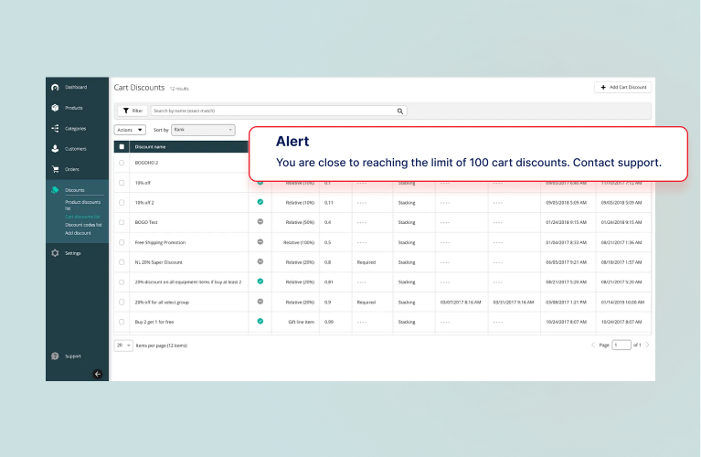
Task: Click the Settings gear icon
Action: [x=55, y=253]
